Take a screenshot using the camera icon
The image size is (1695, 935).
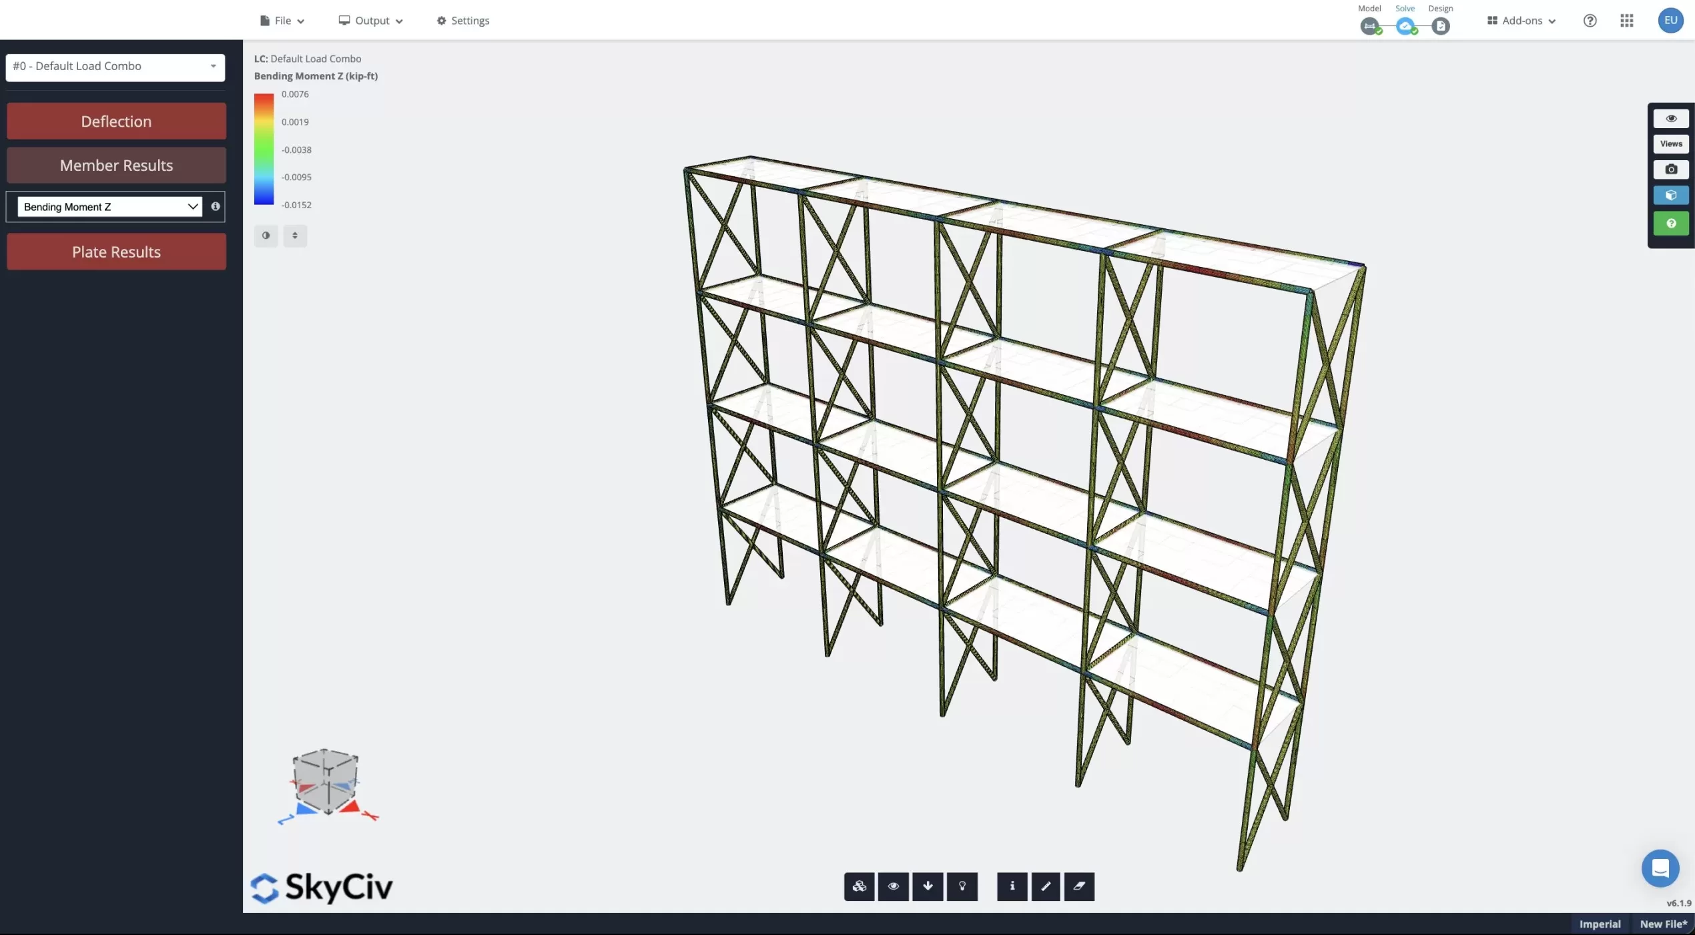[1671, 169]
